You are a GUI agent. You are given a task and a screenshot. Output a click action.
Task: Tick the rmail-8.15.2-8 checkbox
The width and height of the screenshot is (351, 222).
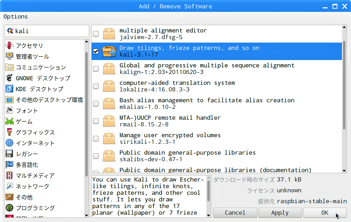[96, 121]
